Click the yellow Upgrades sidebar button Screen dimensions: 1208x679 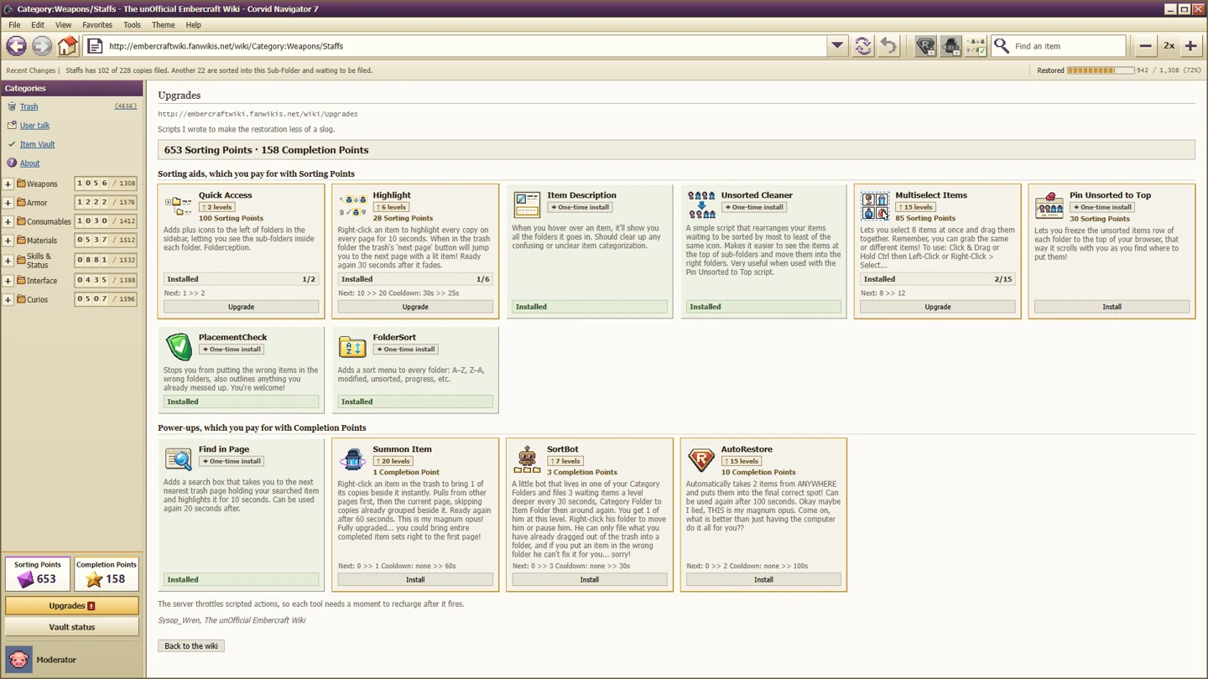click(72, 605)
